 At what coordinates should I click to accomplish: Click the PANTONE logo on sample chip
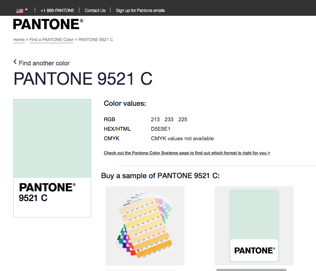tap(255, 250)
